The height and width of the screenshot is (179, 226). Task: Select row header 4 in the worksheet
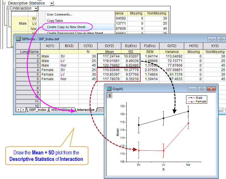tap(28, 70)
